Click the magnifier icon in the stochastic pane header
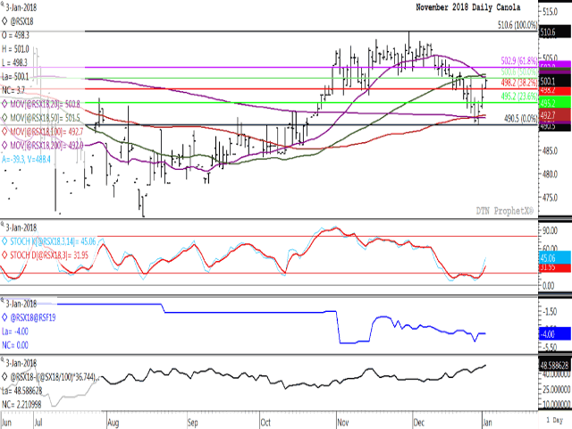Viewport: 572px width, 429px height. click(x=3, y=224)
